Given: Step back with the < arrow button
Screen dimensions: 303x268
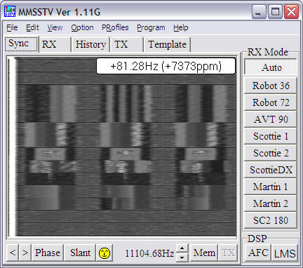Looking at the screenshot, I should tap(13, 253).
